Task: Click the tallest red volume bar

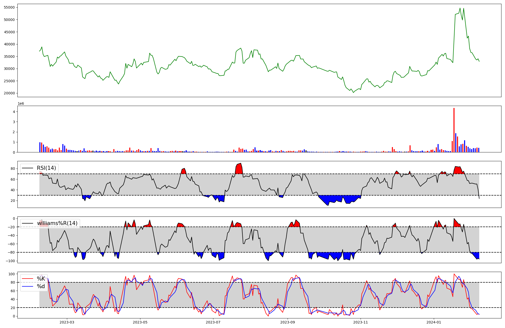Action: tap(454, 130)
